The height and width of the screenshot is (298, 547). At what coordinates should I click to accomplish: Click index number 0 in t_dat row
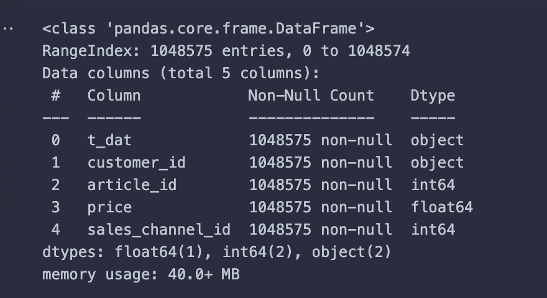coord(55,140)
